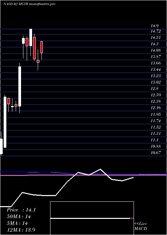Select the 10.88 price axis label

(156, 146)
